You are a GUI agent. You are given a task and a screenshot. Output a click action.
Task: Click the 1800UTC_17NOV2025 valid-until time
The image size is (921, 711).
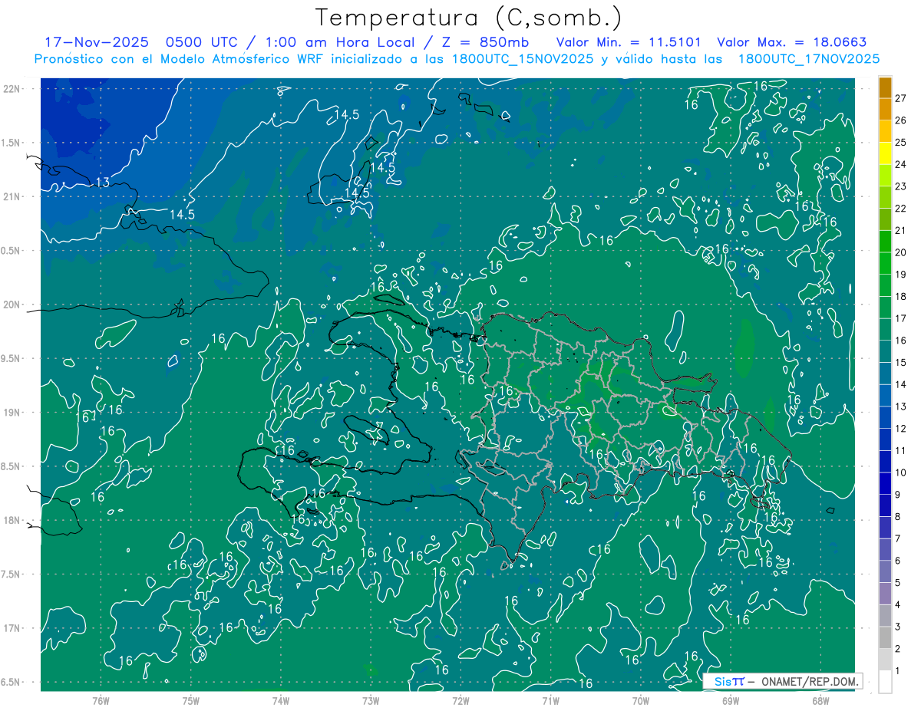pos(808,59)
